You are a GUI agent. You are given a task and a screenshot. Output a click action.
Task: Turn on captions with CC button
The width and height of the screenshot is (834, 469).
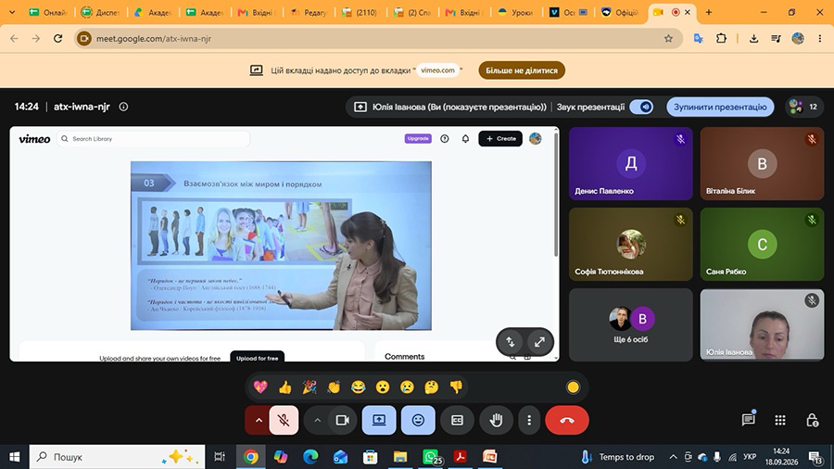click(x=457, y=420)
